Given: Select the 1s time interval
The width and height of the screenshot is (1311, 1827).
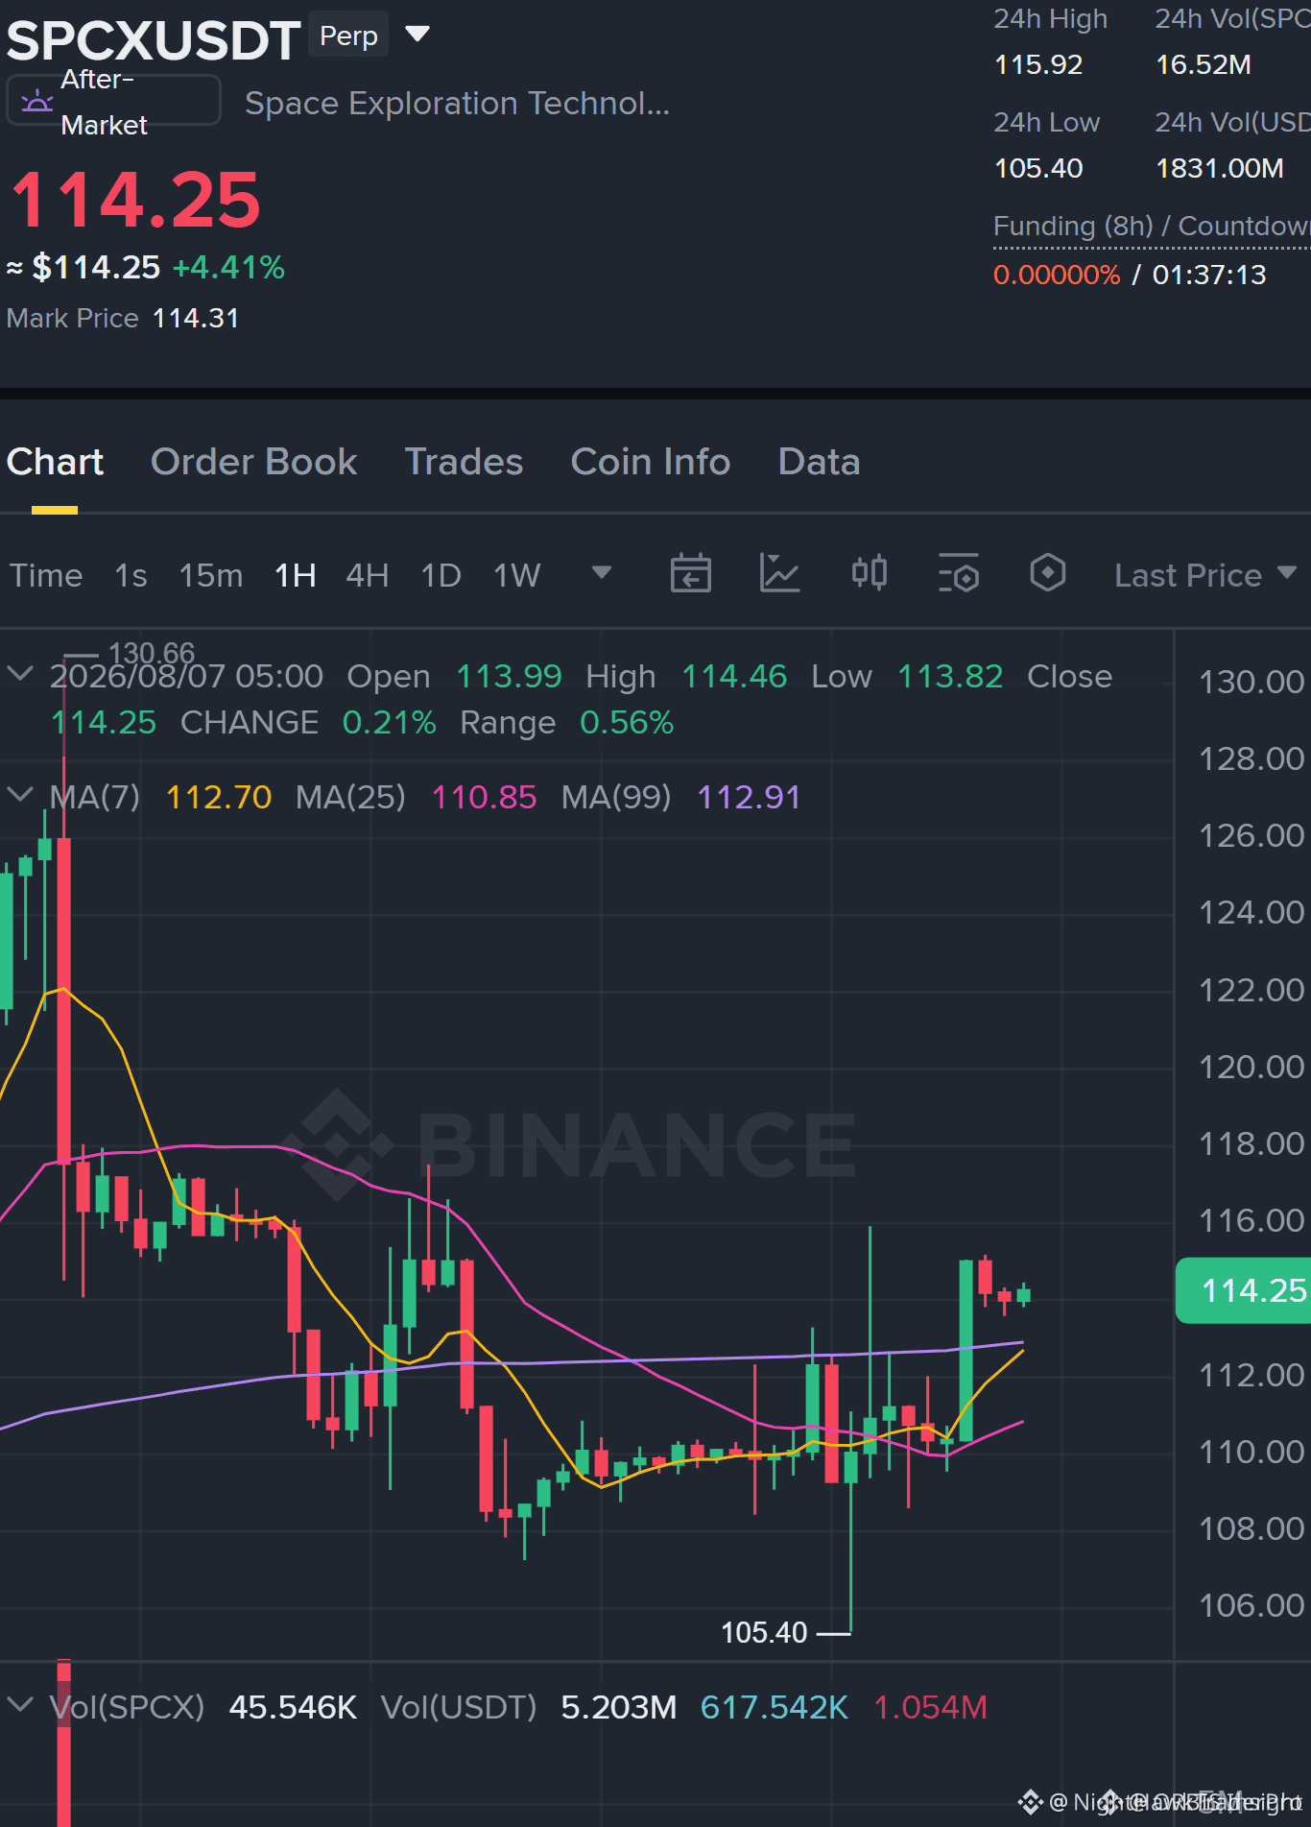Looking at the screenshot, I should (x=131, y=575).
